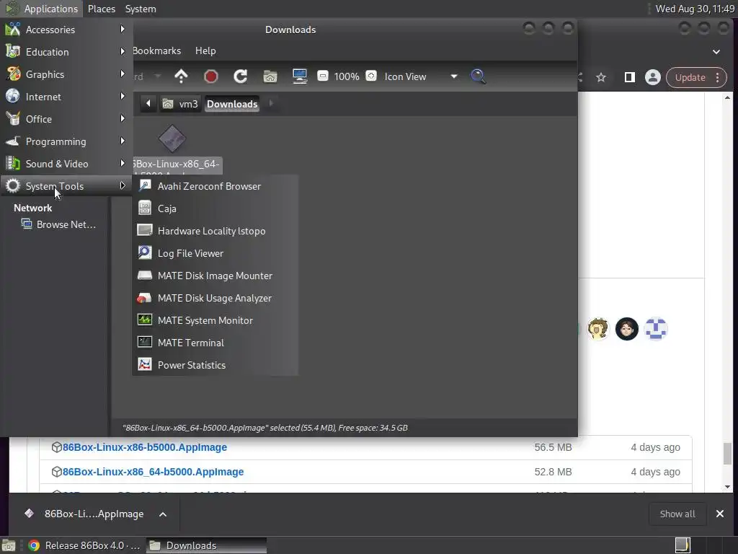The width and height of the screenshot is (738, 554).
Task: Close the Chrome downloads bar
Action: (720, 514)
